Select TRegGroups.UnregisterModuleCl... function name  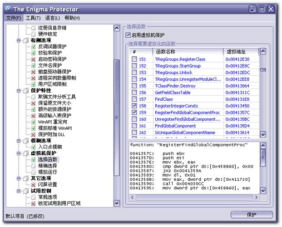click(x=188, y=79)
